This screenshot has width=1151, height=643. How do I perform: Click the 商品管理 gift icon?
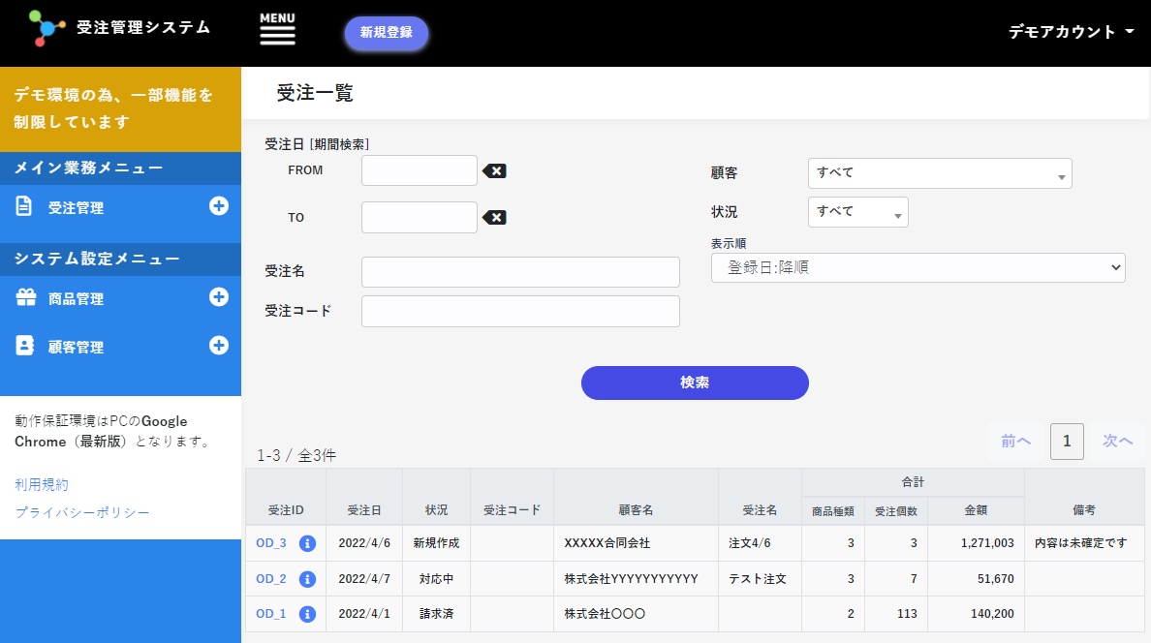point(26,297)
